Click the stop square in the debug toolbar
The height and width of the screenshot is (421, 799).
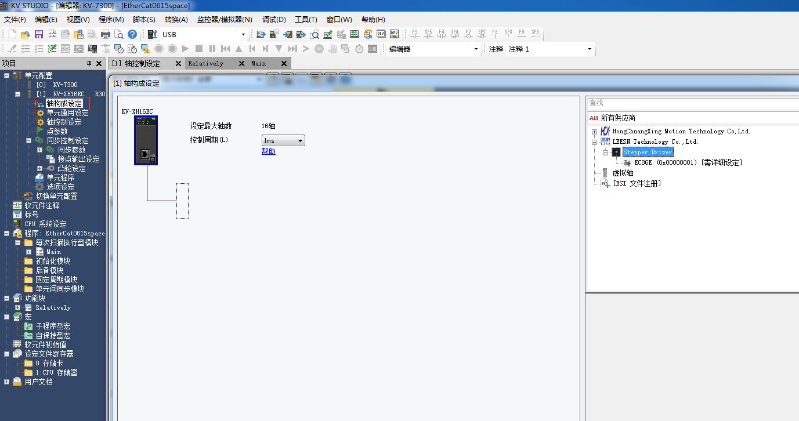pyautogui.click(x=199, y=49)
